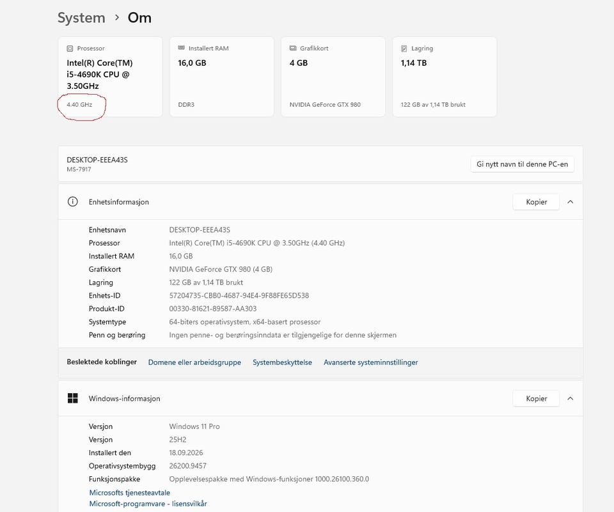Click 122 GB av 1,14 TB brukt card text
This screenshot has height=512, width=614.
[x=433, y=105]
